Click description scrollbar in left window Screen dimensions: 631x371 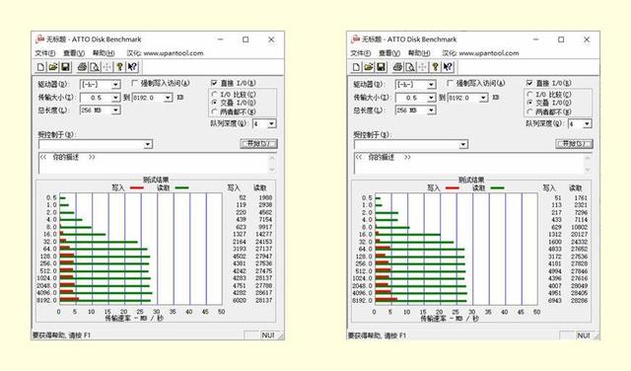[272, 164]
